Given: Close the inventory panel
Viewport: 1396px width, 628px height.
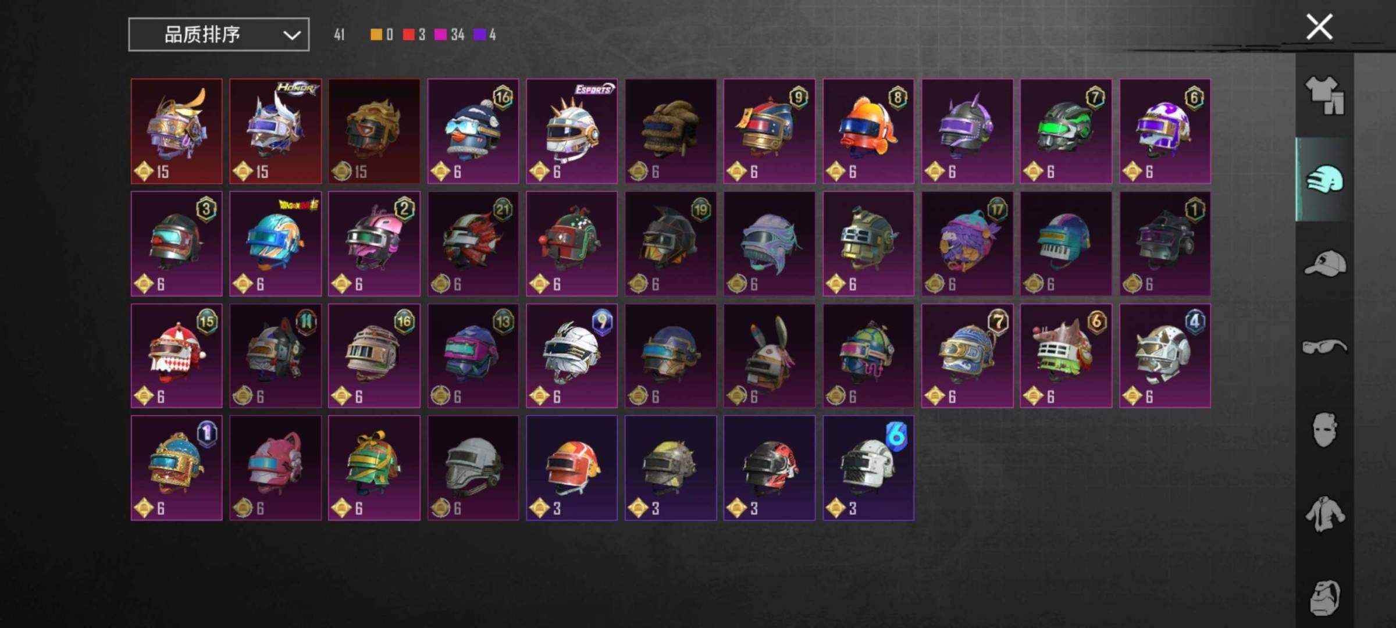Looking at the screenshot, I should tap(1319, 27).
